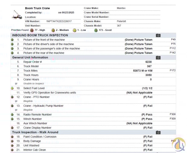Click Pass result for Radio Remote Number
The width and height of the screenshot is (187, 153).
(x=147, y=115)
